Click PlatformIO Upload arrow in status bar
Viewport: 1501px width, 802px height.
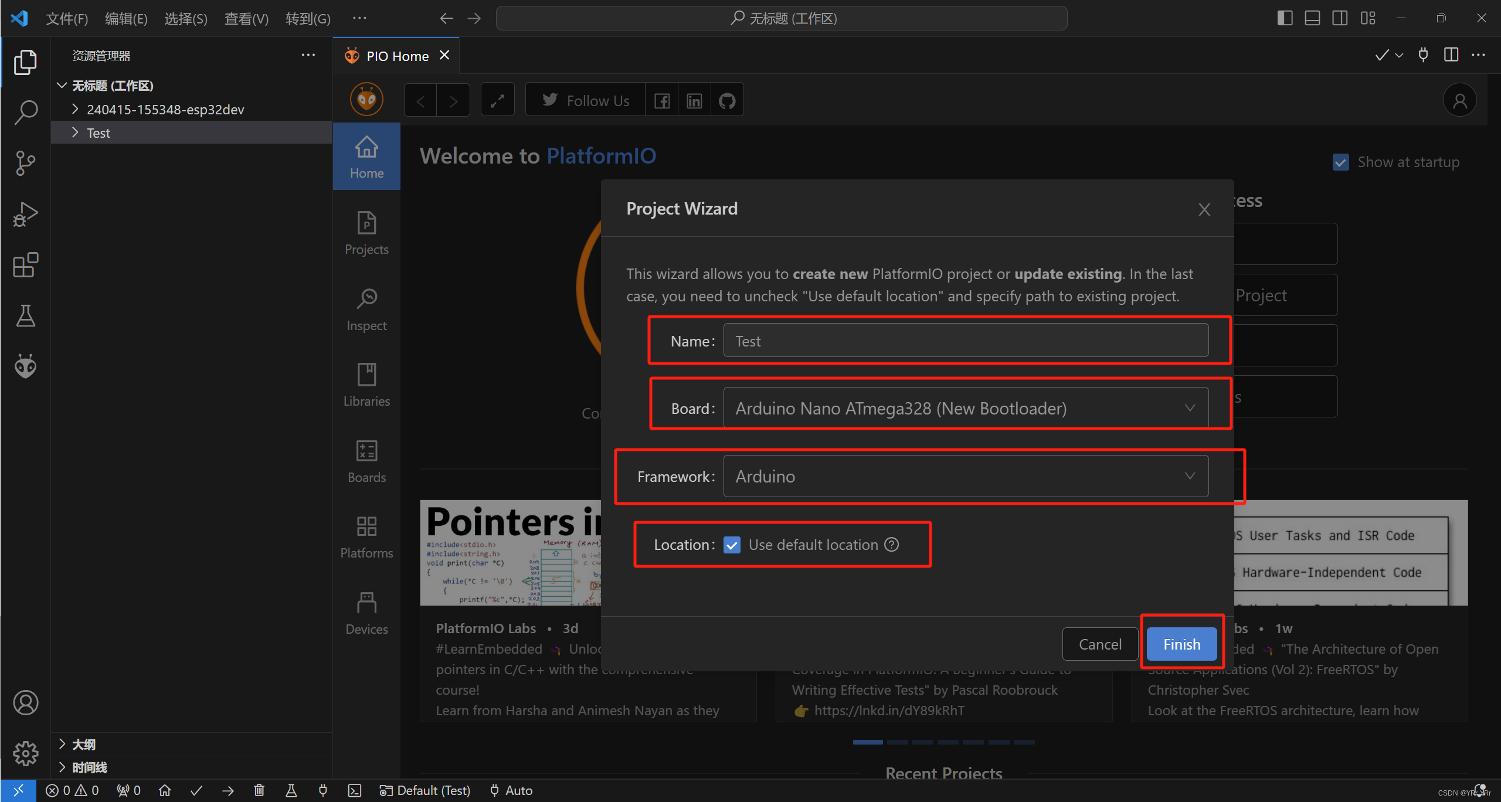pyautogui.click(x=228, y=790)
